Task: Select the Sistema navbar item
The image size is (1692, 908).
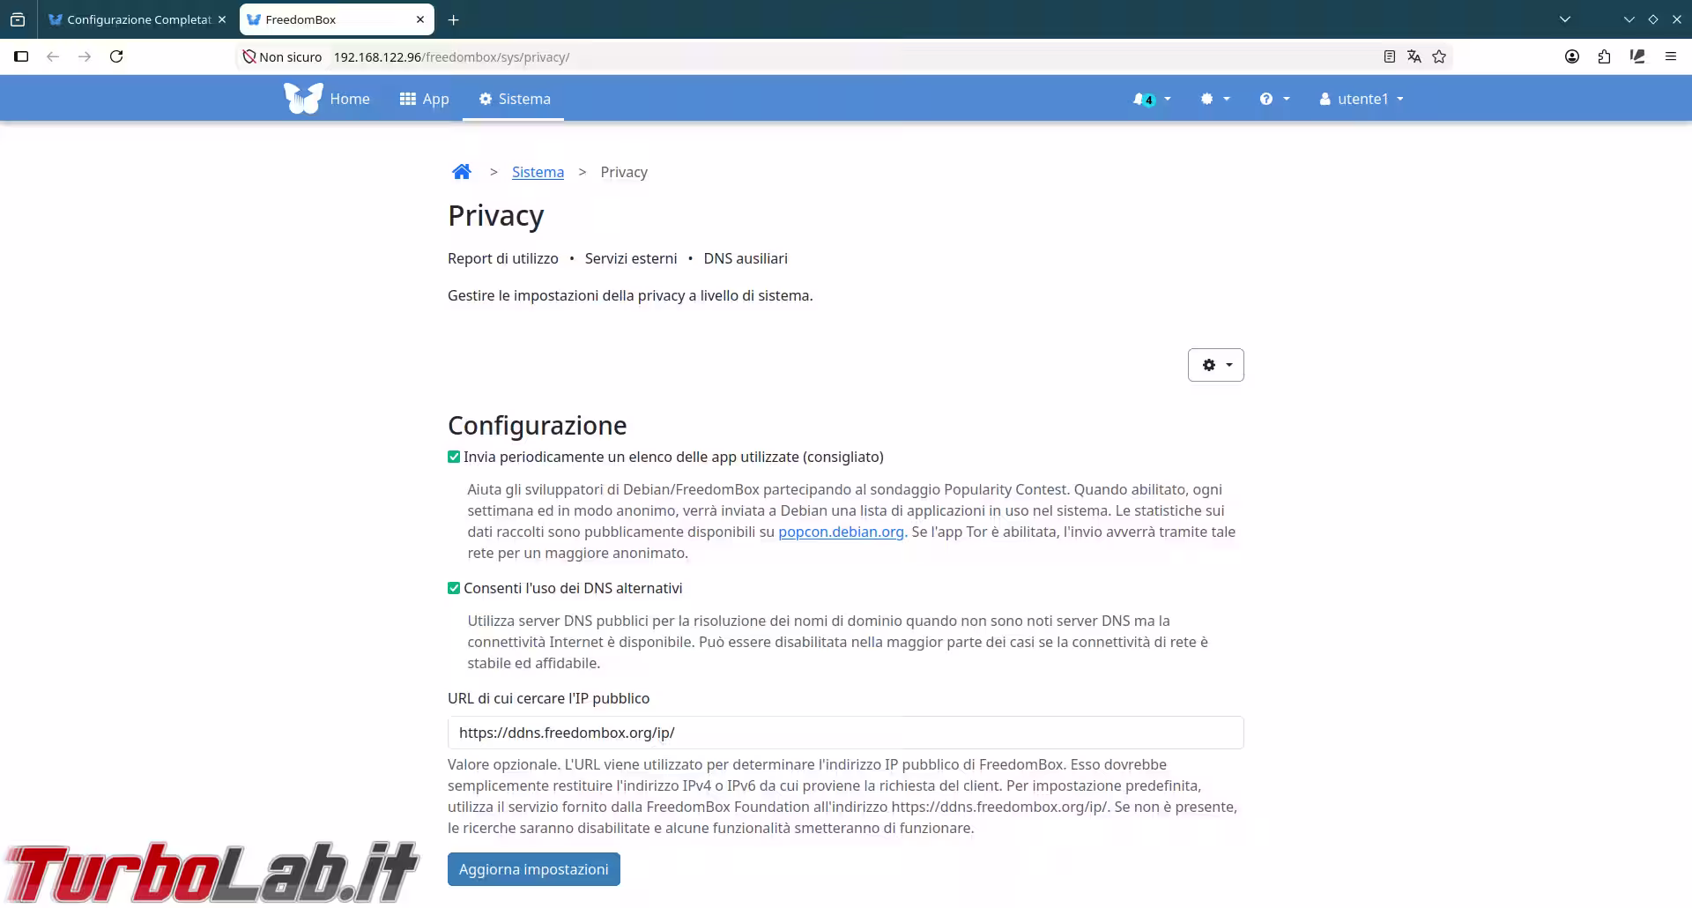Action: pyautogui.click(x=515, y=99)
